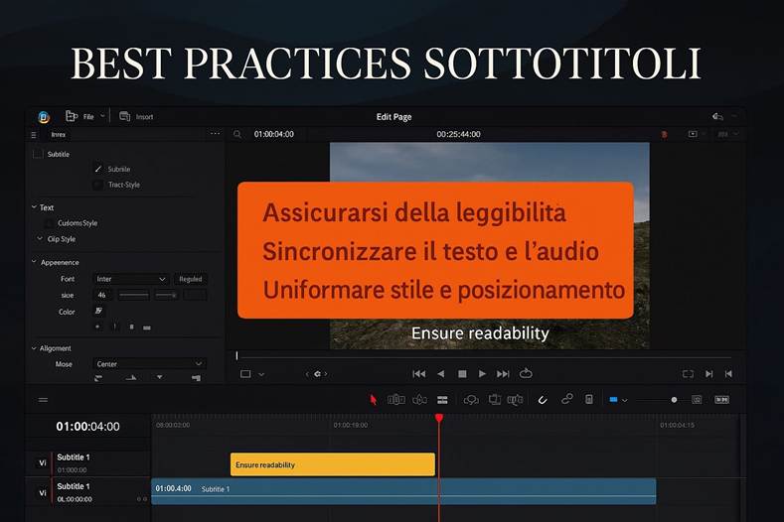Screen dimensions: 784x522
Task: Click the overwrite clip icon
Action: 495,400
